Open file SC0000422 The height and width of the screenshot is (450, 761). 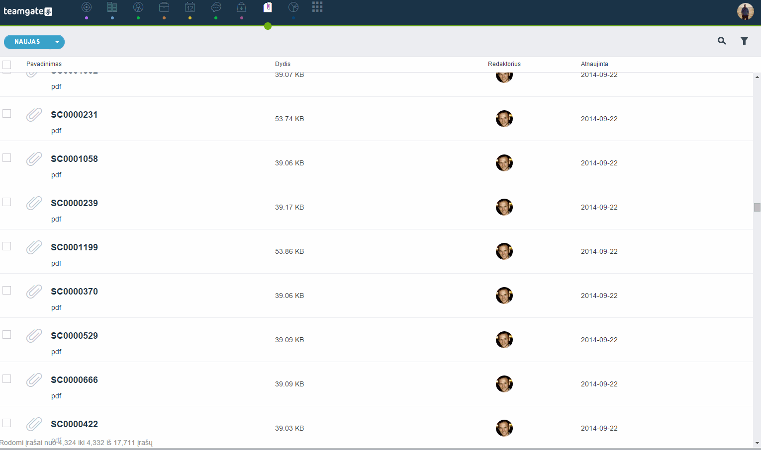[x=74, y=424]
